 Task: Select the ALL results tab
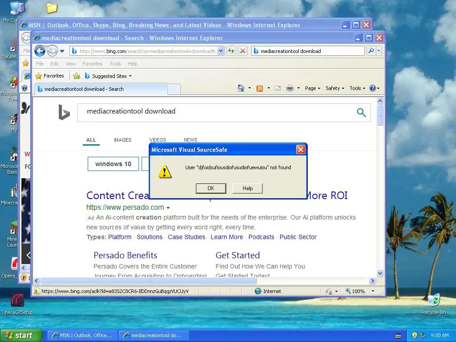[x=91, y=140]
